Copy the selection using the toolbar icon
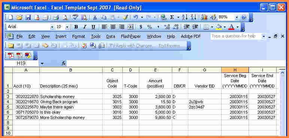289x138 pixels. coord(104,18)
